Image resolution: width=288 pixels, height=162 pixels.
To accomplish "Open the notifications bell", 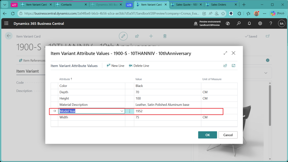I will 249,24.
